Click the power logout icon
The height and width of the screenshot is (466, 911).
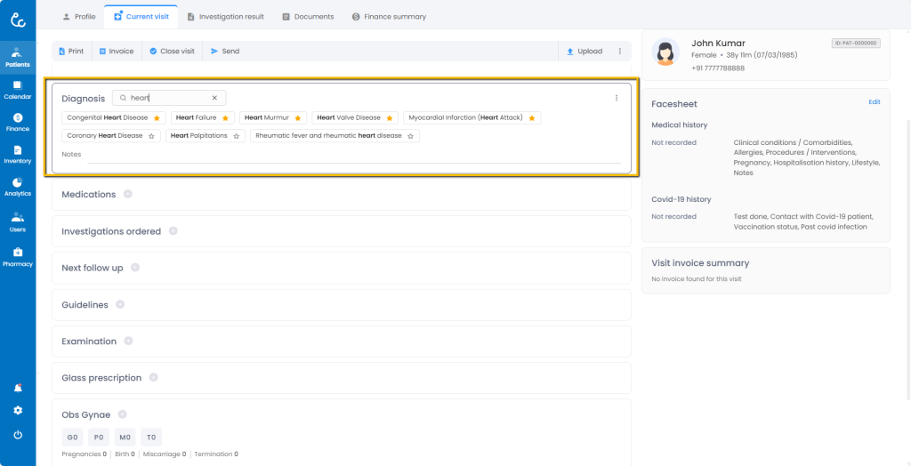[x=18, y=435]
